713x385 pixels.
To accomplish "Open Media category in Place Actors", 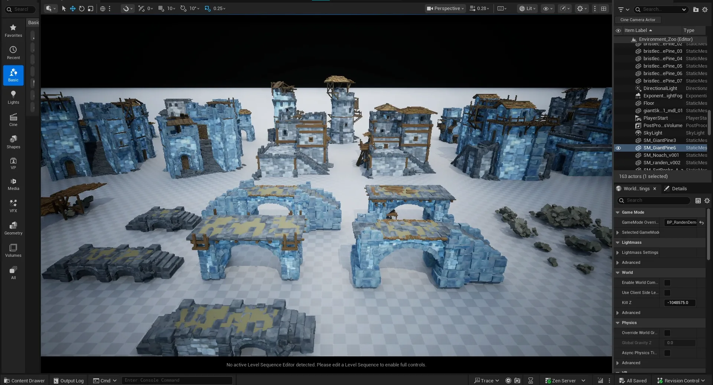I will 13,184.
